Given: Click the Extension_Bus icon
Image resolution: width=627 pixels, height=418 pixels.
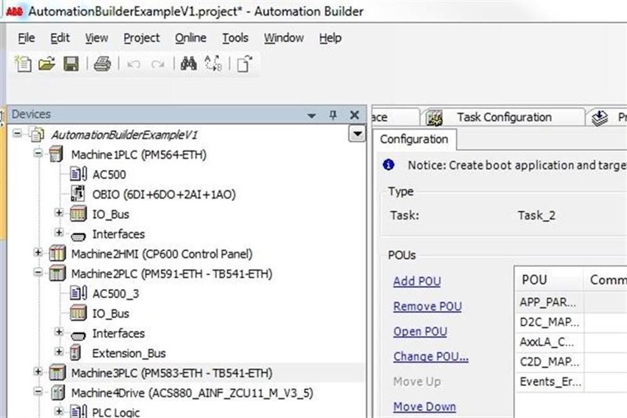Looking at the screenshot, I should [75, 353].
